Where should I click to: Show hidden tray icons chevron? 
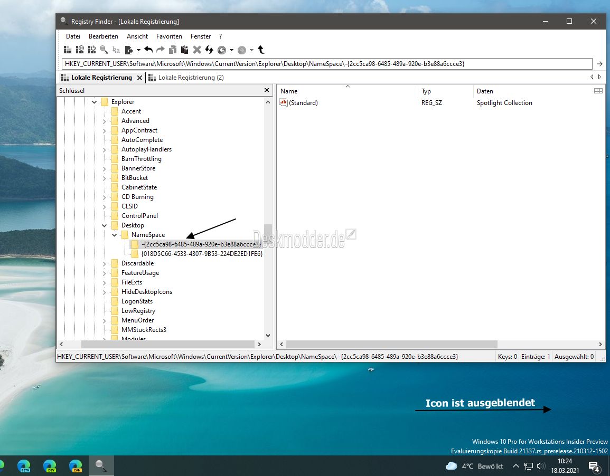pos(516,467)
